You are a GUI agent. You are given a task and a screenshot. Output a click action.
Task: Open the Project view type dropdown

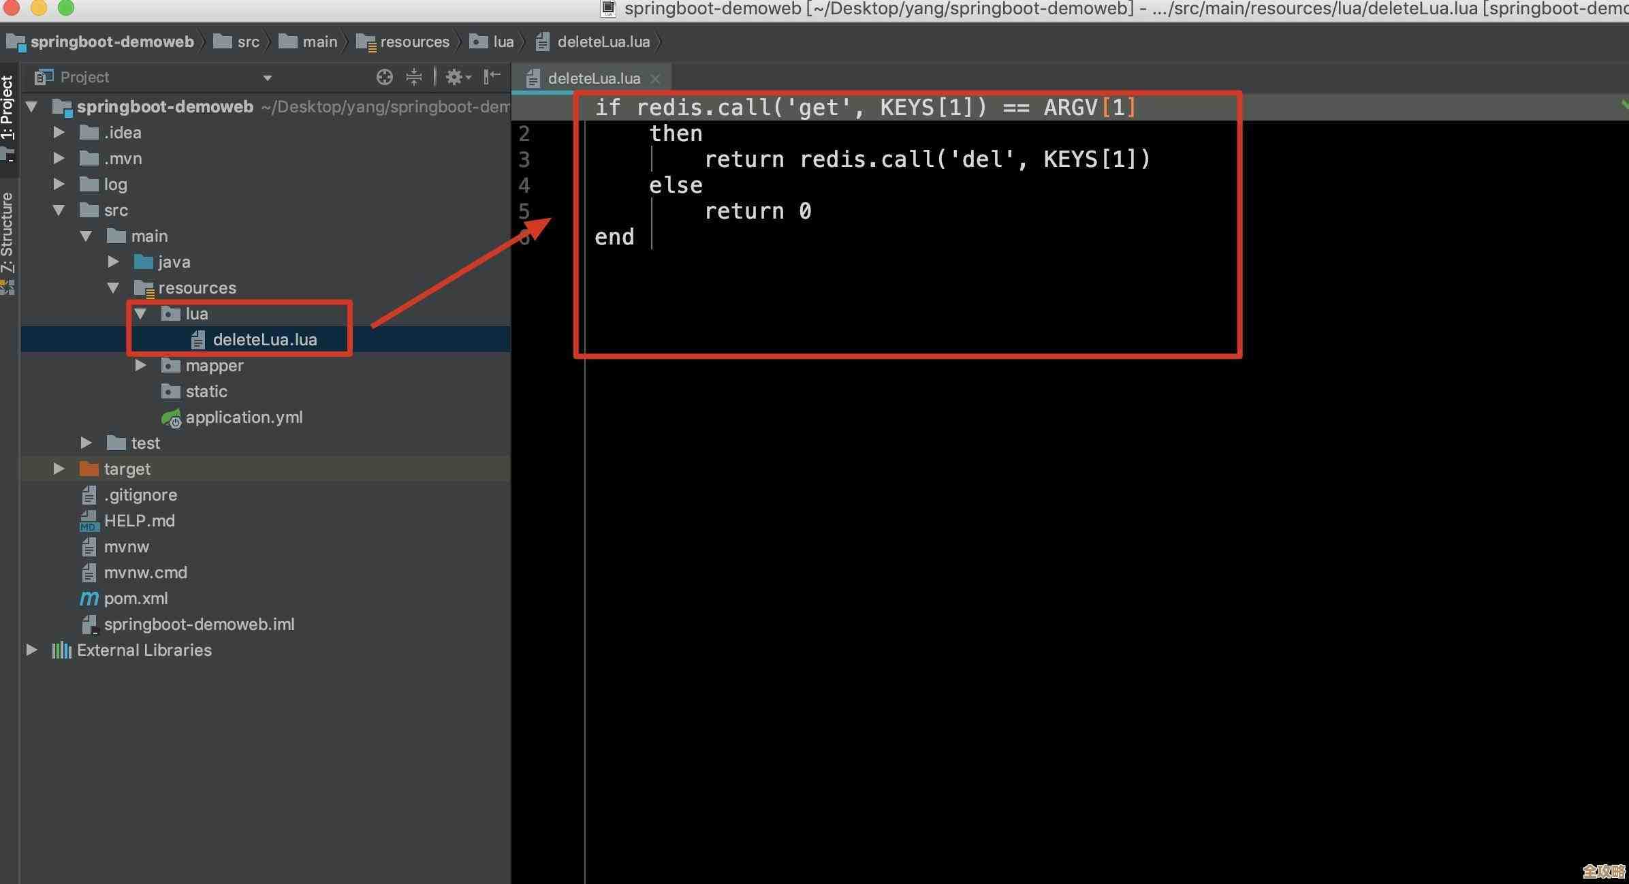267,78
